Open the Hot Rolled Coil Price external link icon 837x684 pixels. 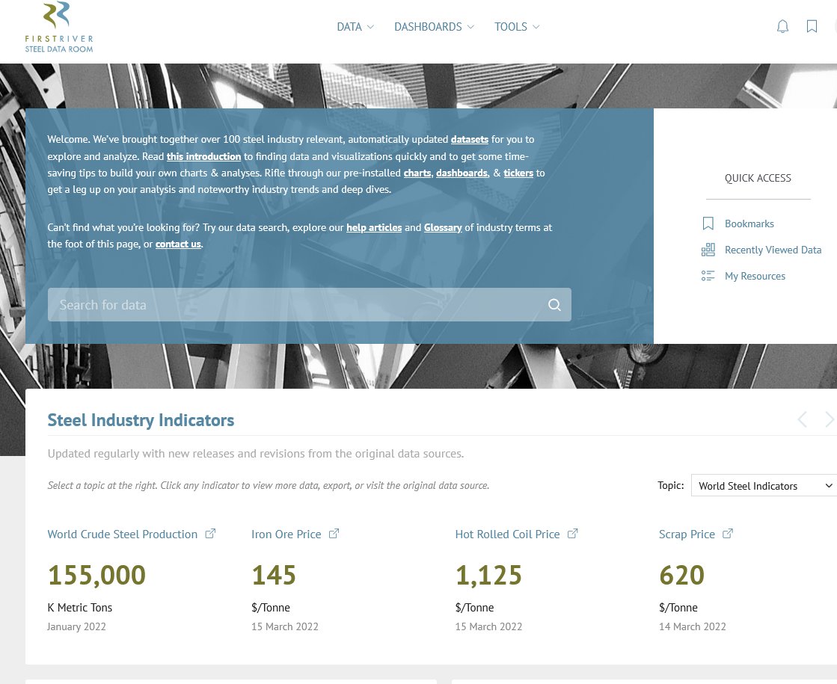(x=572, y=532)
